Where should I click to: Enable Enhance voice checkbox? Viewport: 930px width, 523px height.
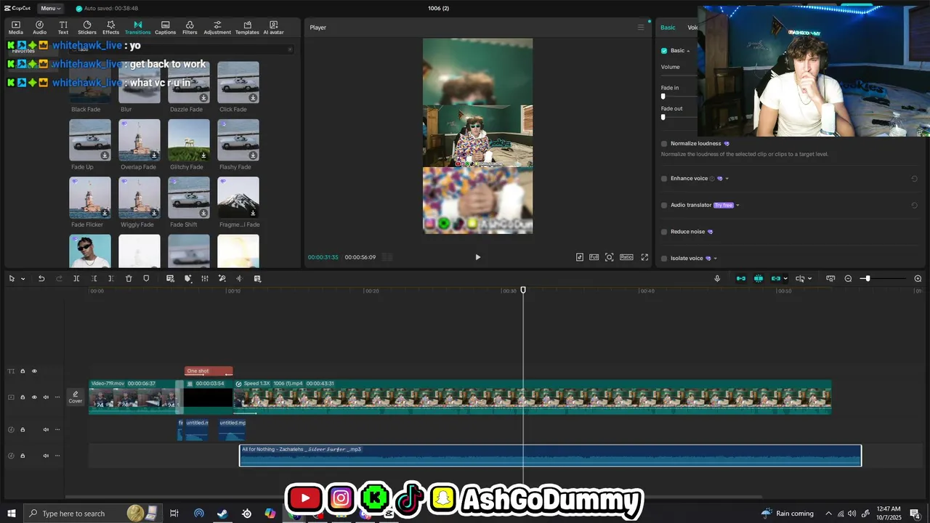tap(664, 179)
